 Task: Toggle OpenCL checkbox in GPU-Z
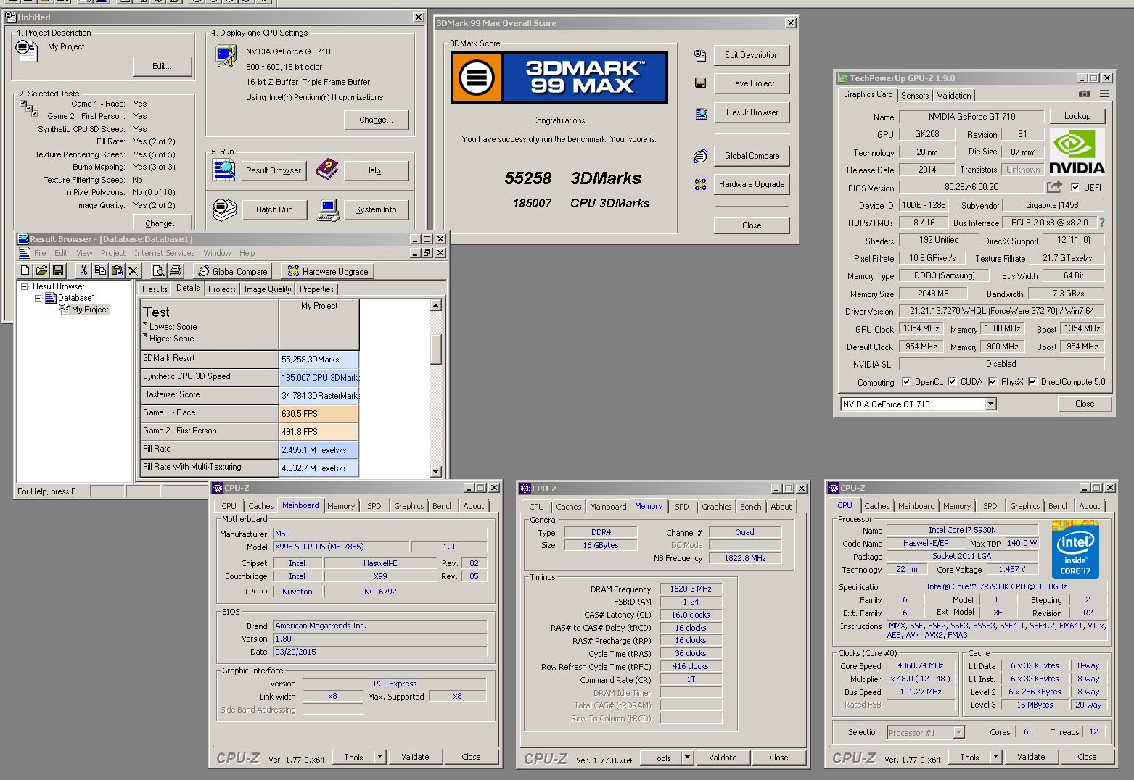coord(905,381)
